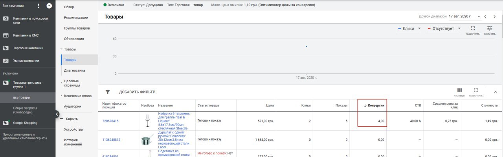Sort by the Цена column header
The image size is (503, 157).
270,105
